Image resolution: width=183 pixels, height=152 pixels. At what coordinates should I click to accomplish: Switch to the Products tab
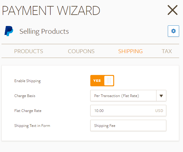[29, 51]
